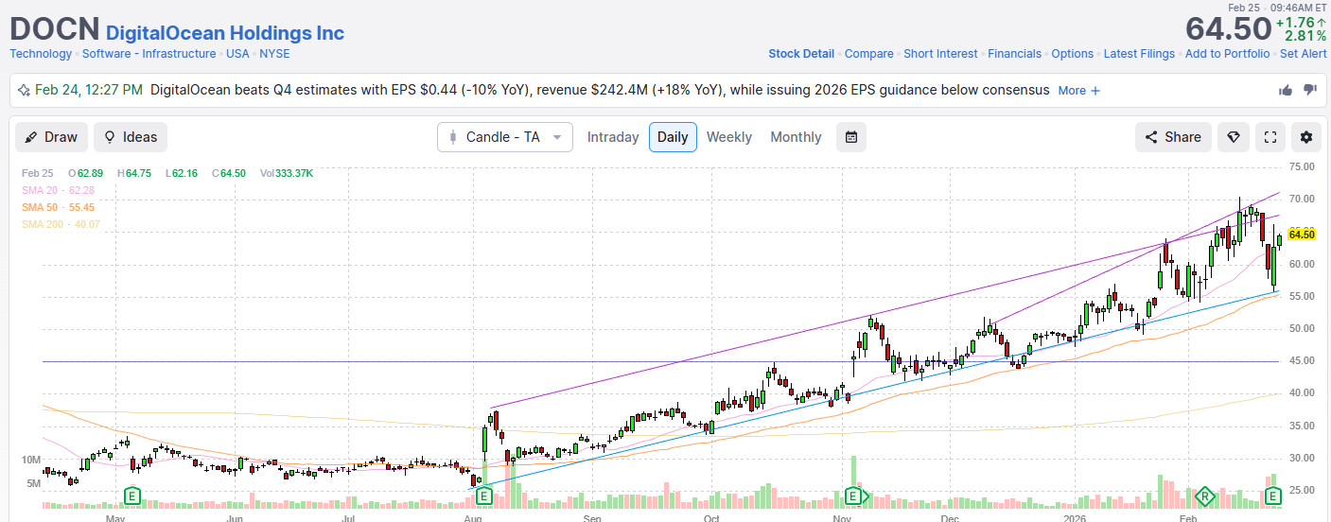Open Short Interest page

tap(940, 54)
